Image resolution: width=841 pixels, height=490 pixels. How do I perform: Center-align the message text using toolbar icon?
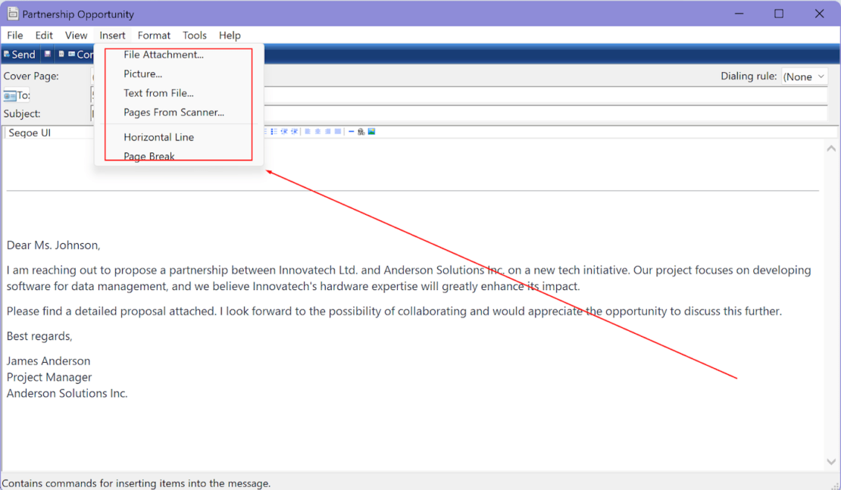317,131
